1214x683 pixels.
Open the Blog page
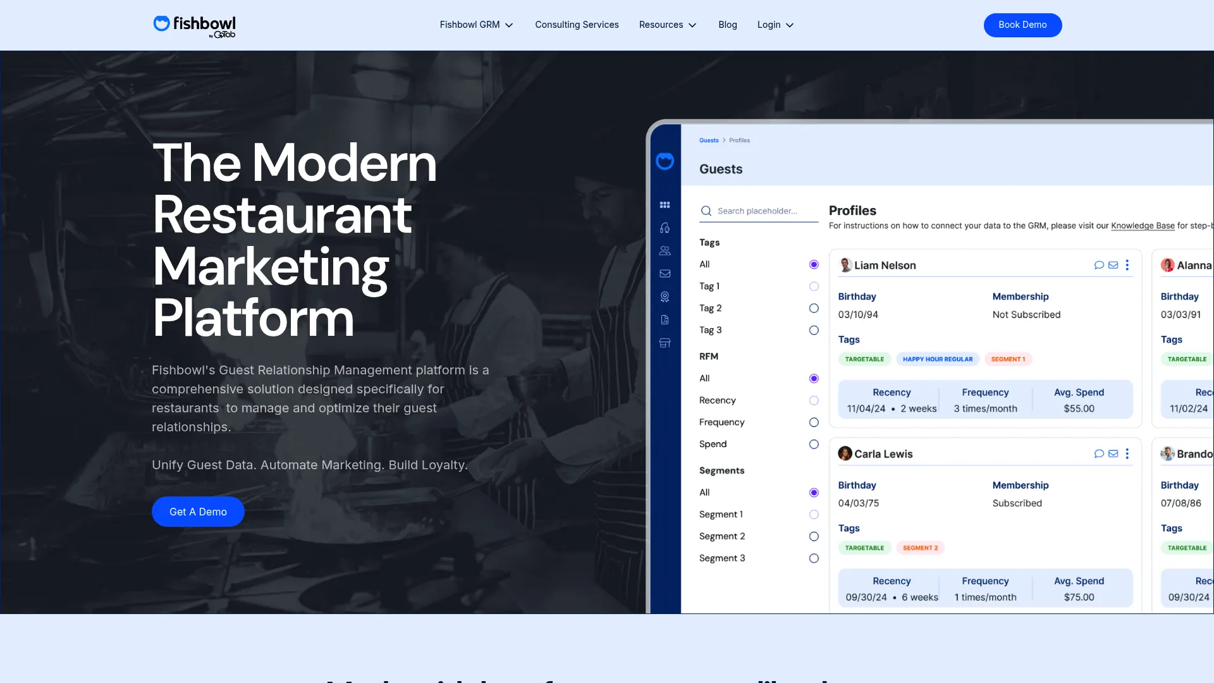coord(728,25)
